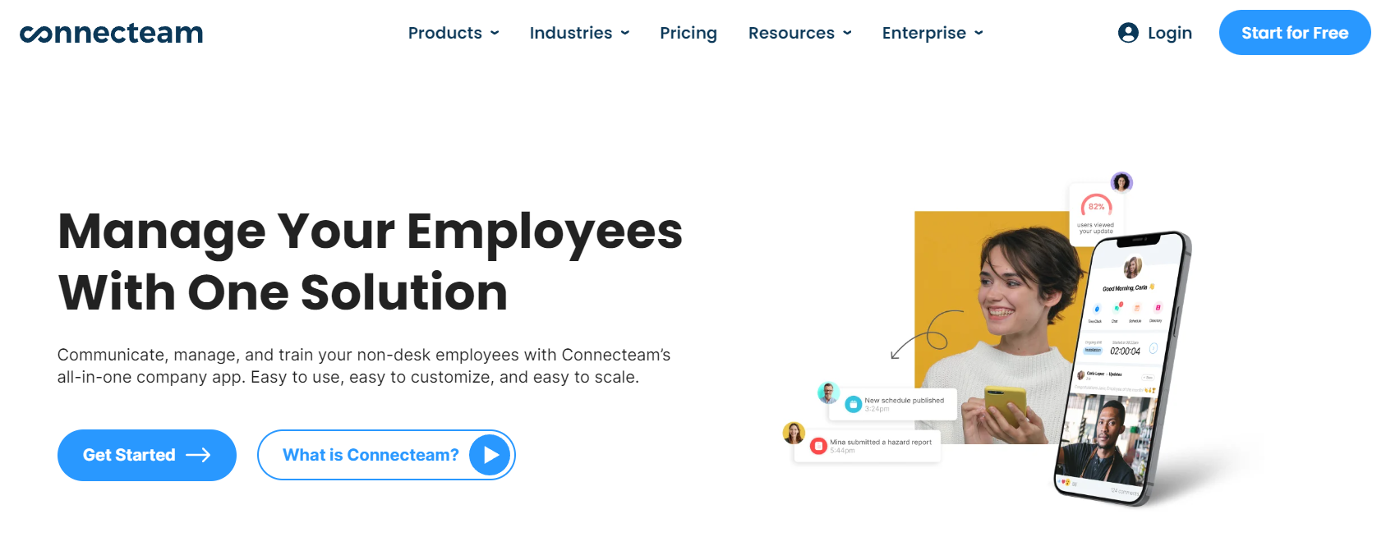Click the Login link

click(x=1169, y=33)
